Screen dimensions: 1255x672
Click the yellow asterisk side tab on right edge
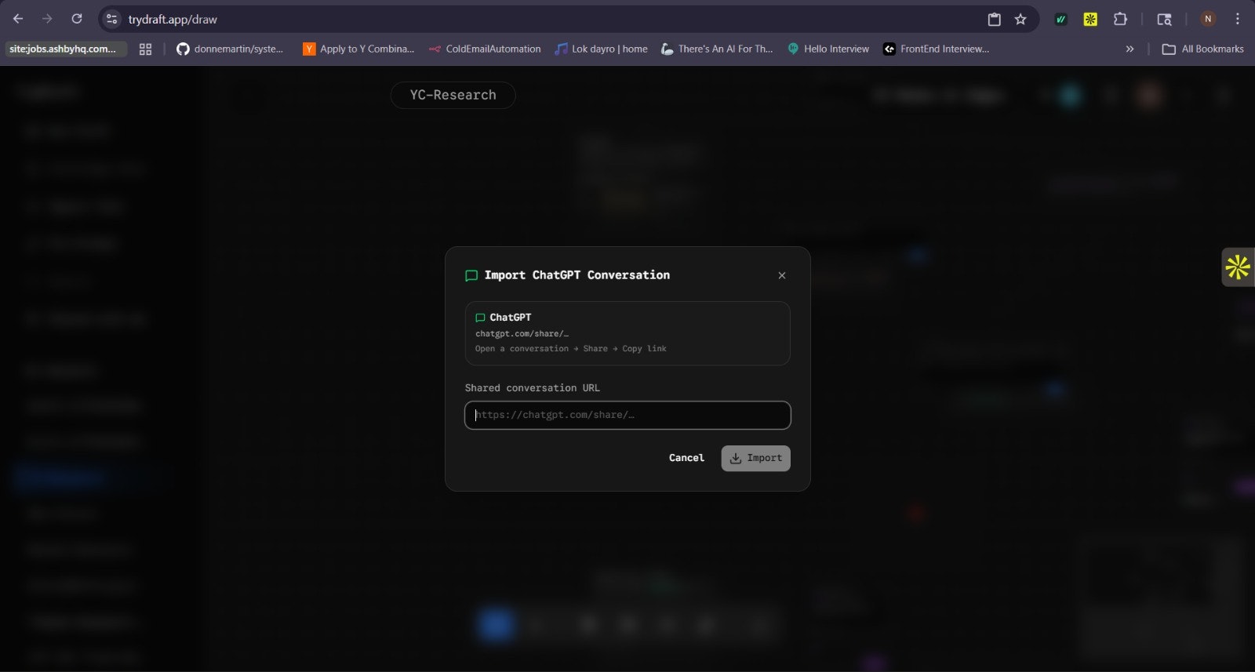pyautogui.click(x=1238, y=267)
